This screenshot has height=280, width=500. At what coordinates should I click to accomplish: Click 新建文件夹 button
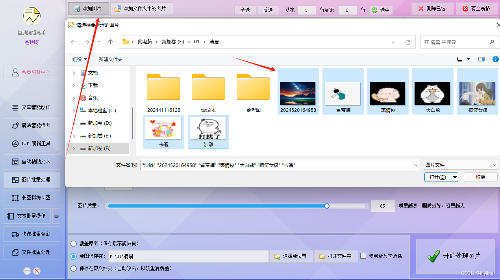pos(111,59)
